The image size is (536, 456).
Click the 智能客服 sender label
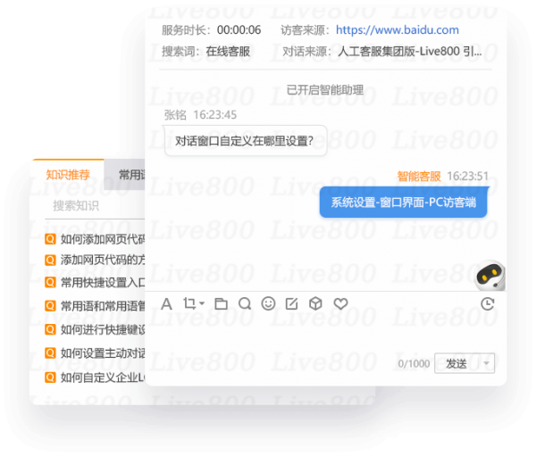pyautogui.click(x=419, y=177)
